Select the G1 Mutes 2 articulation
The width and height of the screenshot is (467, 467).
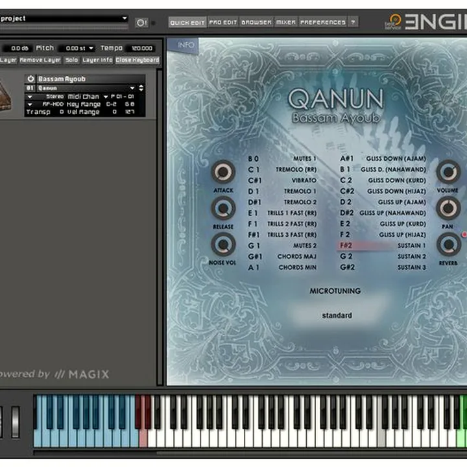[282, 245]
